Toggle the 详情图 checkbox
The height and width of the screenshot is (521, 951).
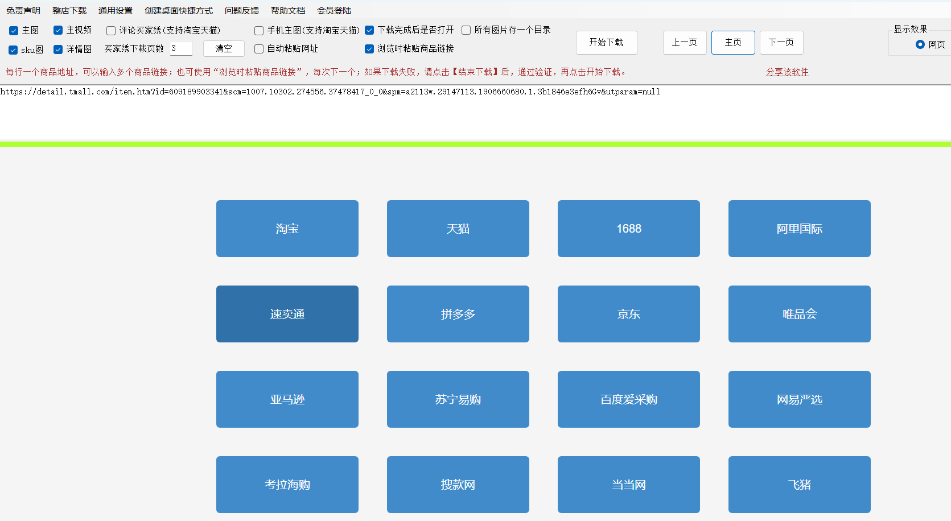pyautogui.click(x=58, y=49)
